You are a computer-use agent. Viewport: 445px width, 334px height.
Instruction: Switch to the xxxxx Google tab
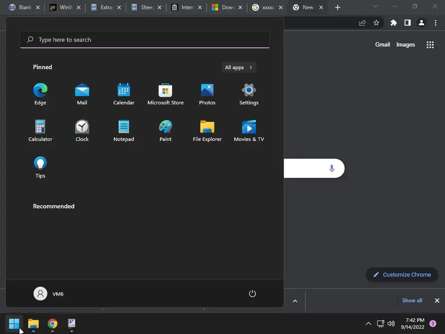[x=264, y=7]
